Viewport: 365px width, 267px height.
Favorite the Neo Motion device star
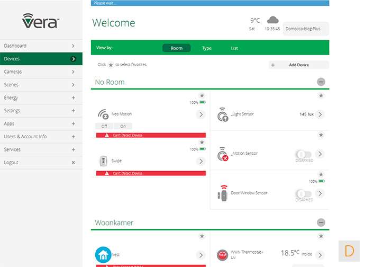(202, 95)
